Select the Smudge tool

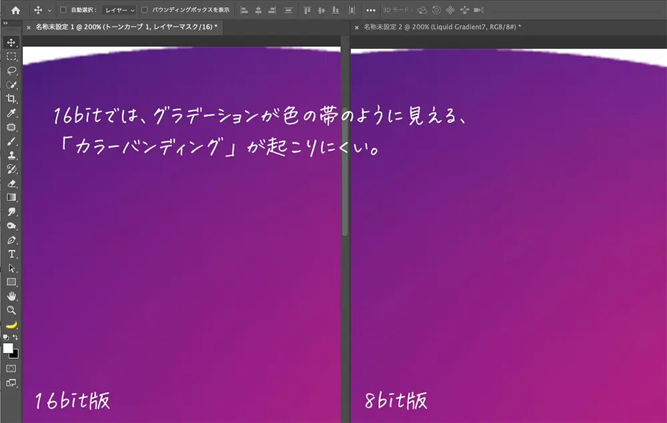point(11,211)
